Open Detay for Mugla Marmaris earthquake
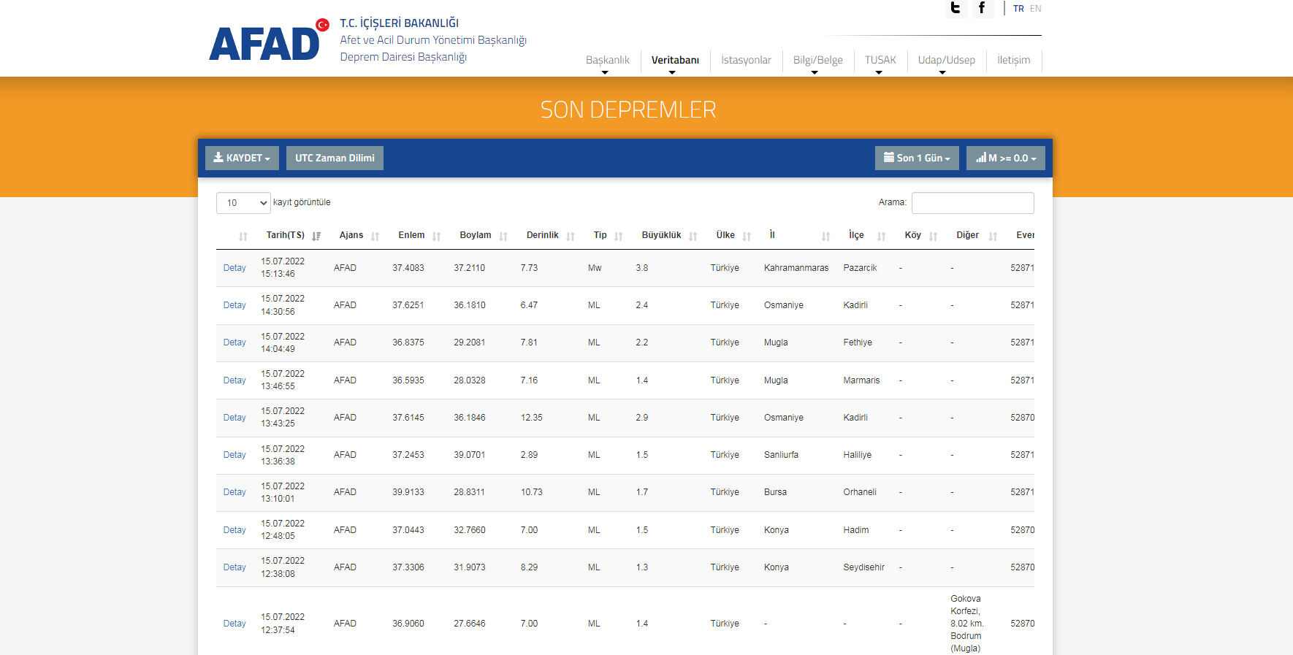The height and width of the screenshot is (655, 1293). tap(234, 380)
